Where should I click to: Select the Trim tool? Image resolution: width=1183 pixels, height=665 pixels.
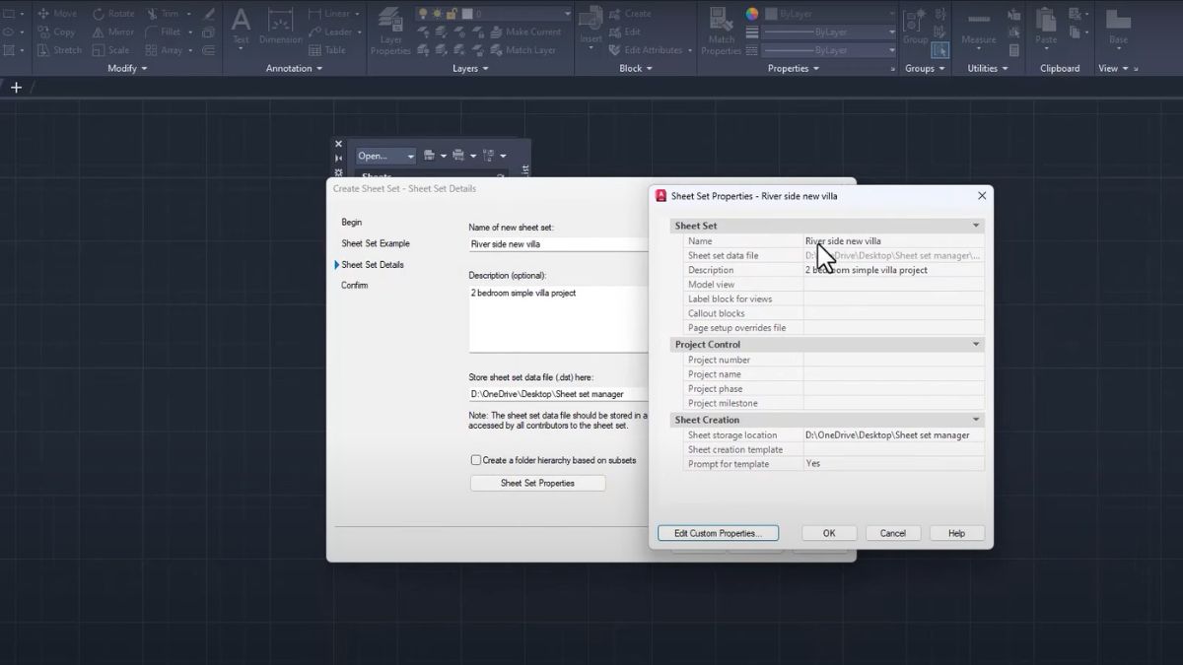pos(163,14)
